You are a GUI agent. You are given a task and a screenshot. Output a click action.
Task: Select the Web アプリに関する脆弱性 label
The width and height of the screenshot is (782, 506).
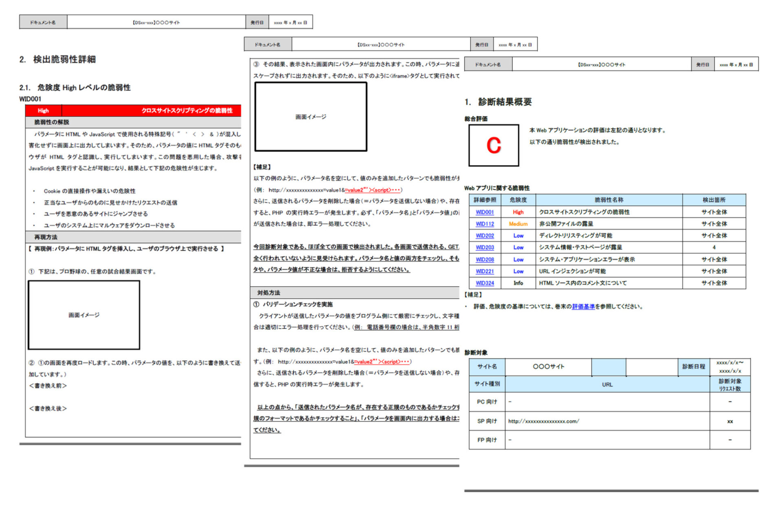pyautogui.click(x=497, y=188)
